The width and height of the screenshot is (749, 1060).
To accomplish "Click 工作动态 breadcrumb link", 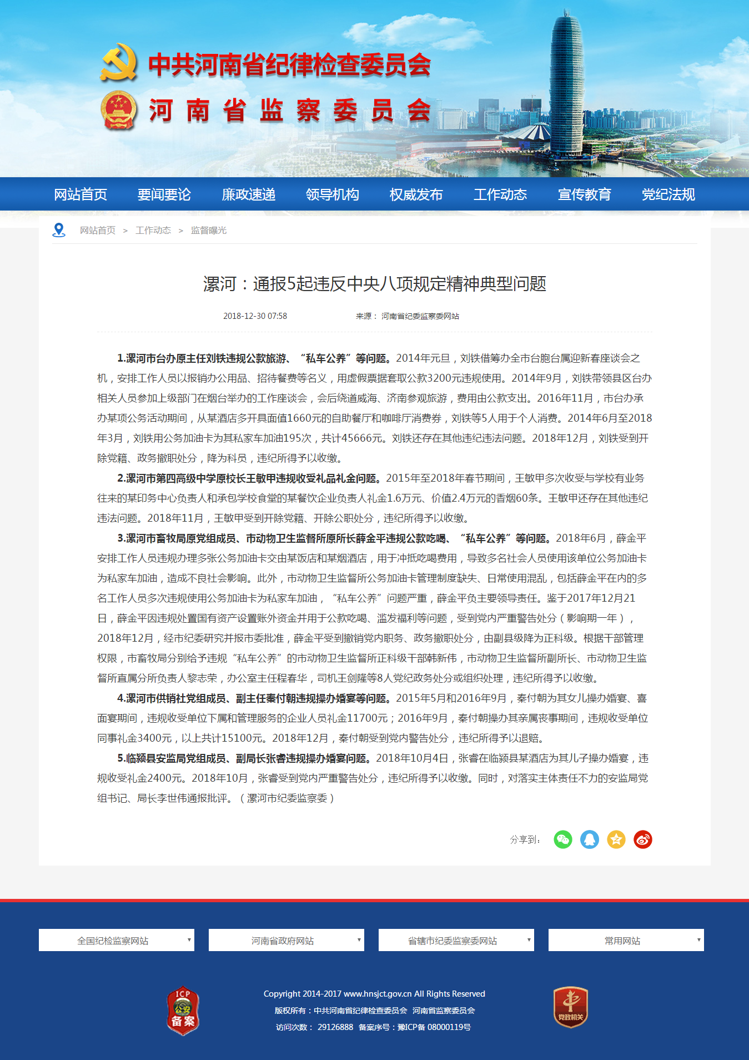I will tap(153, 230).
